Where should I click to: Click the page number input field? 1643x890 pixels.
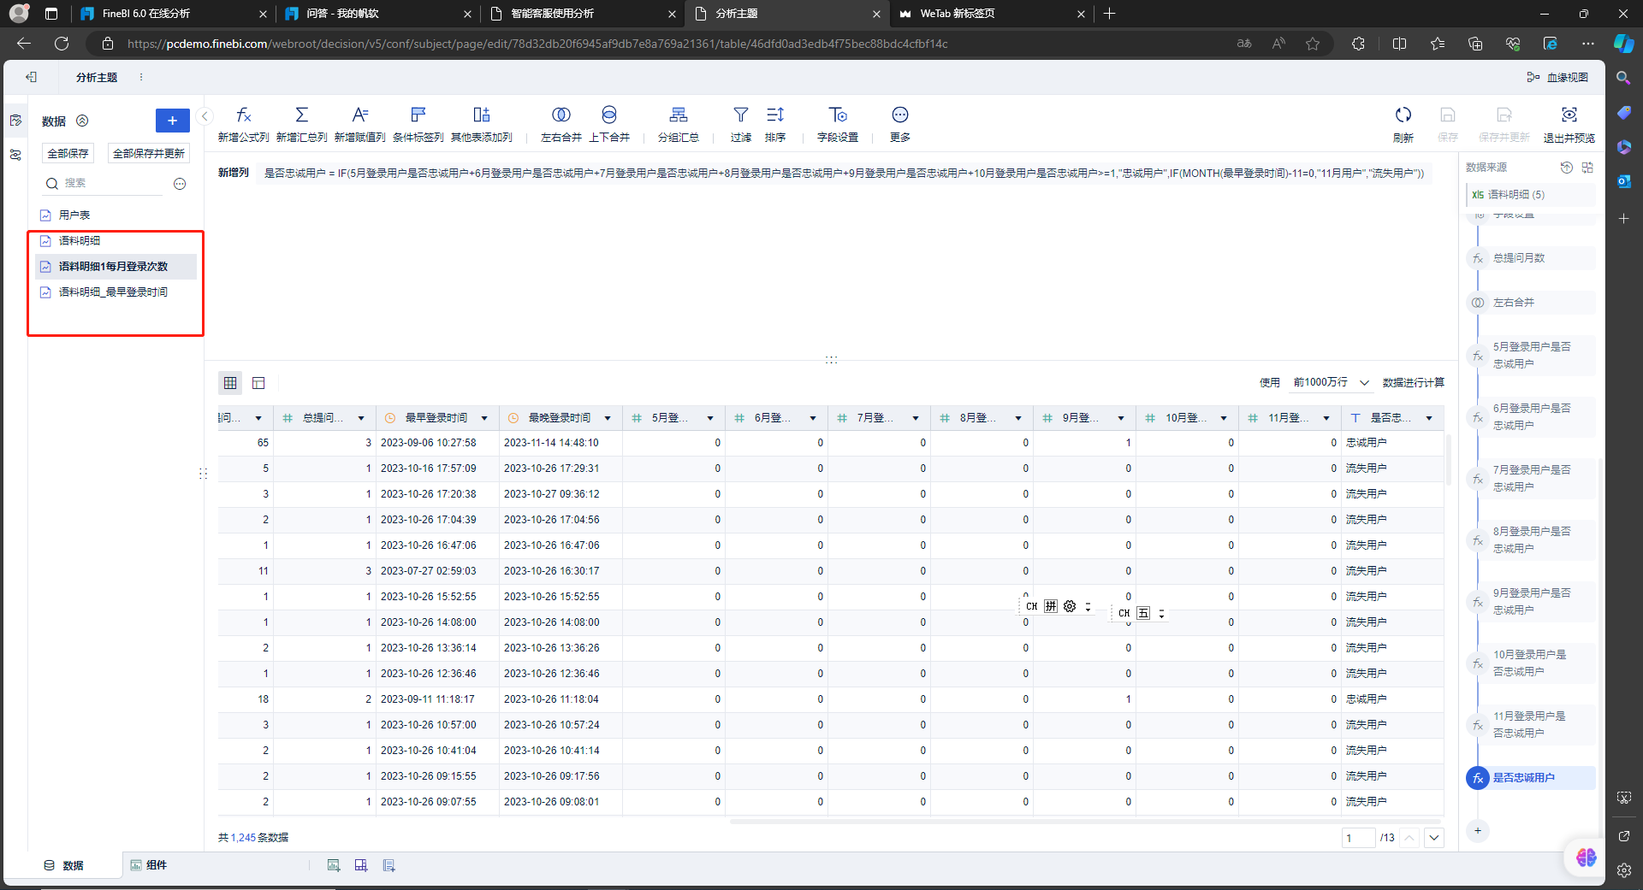(x=1358, y=838)
